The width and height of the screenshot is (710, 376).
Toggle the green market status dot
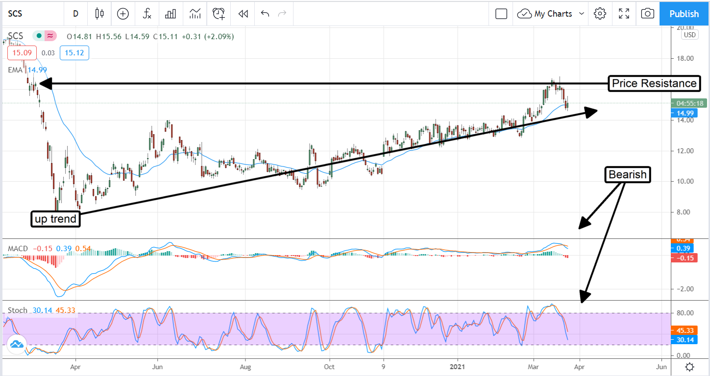(39, 36)
